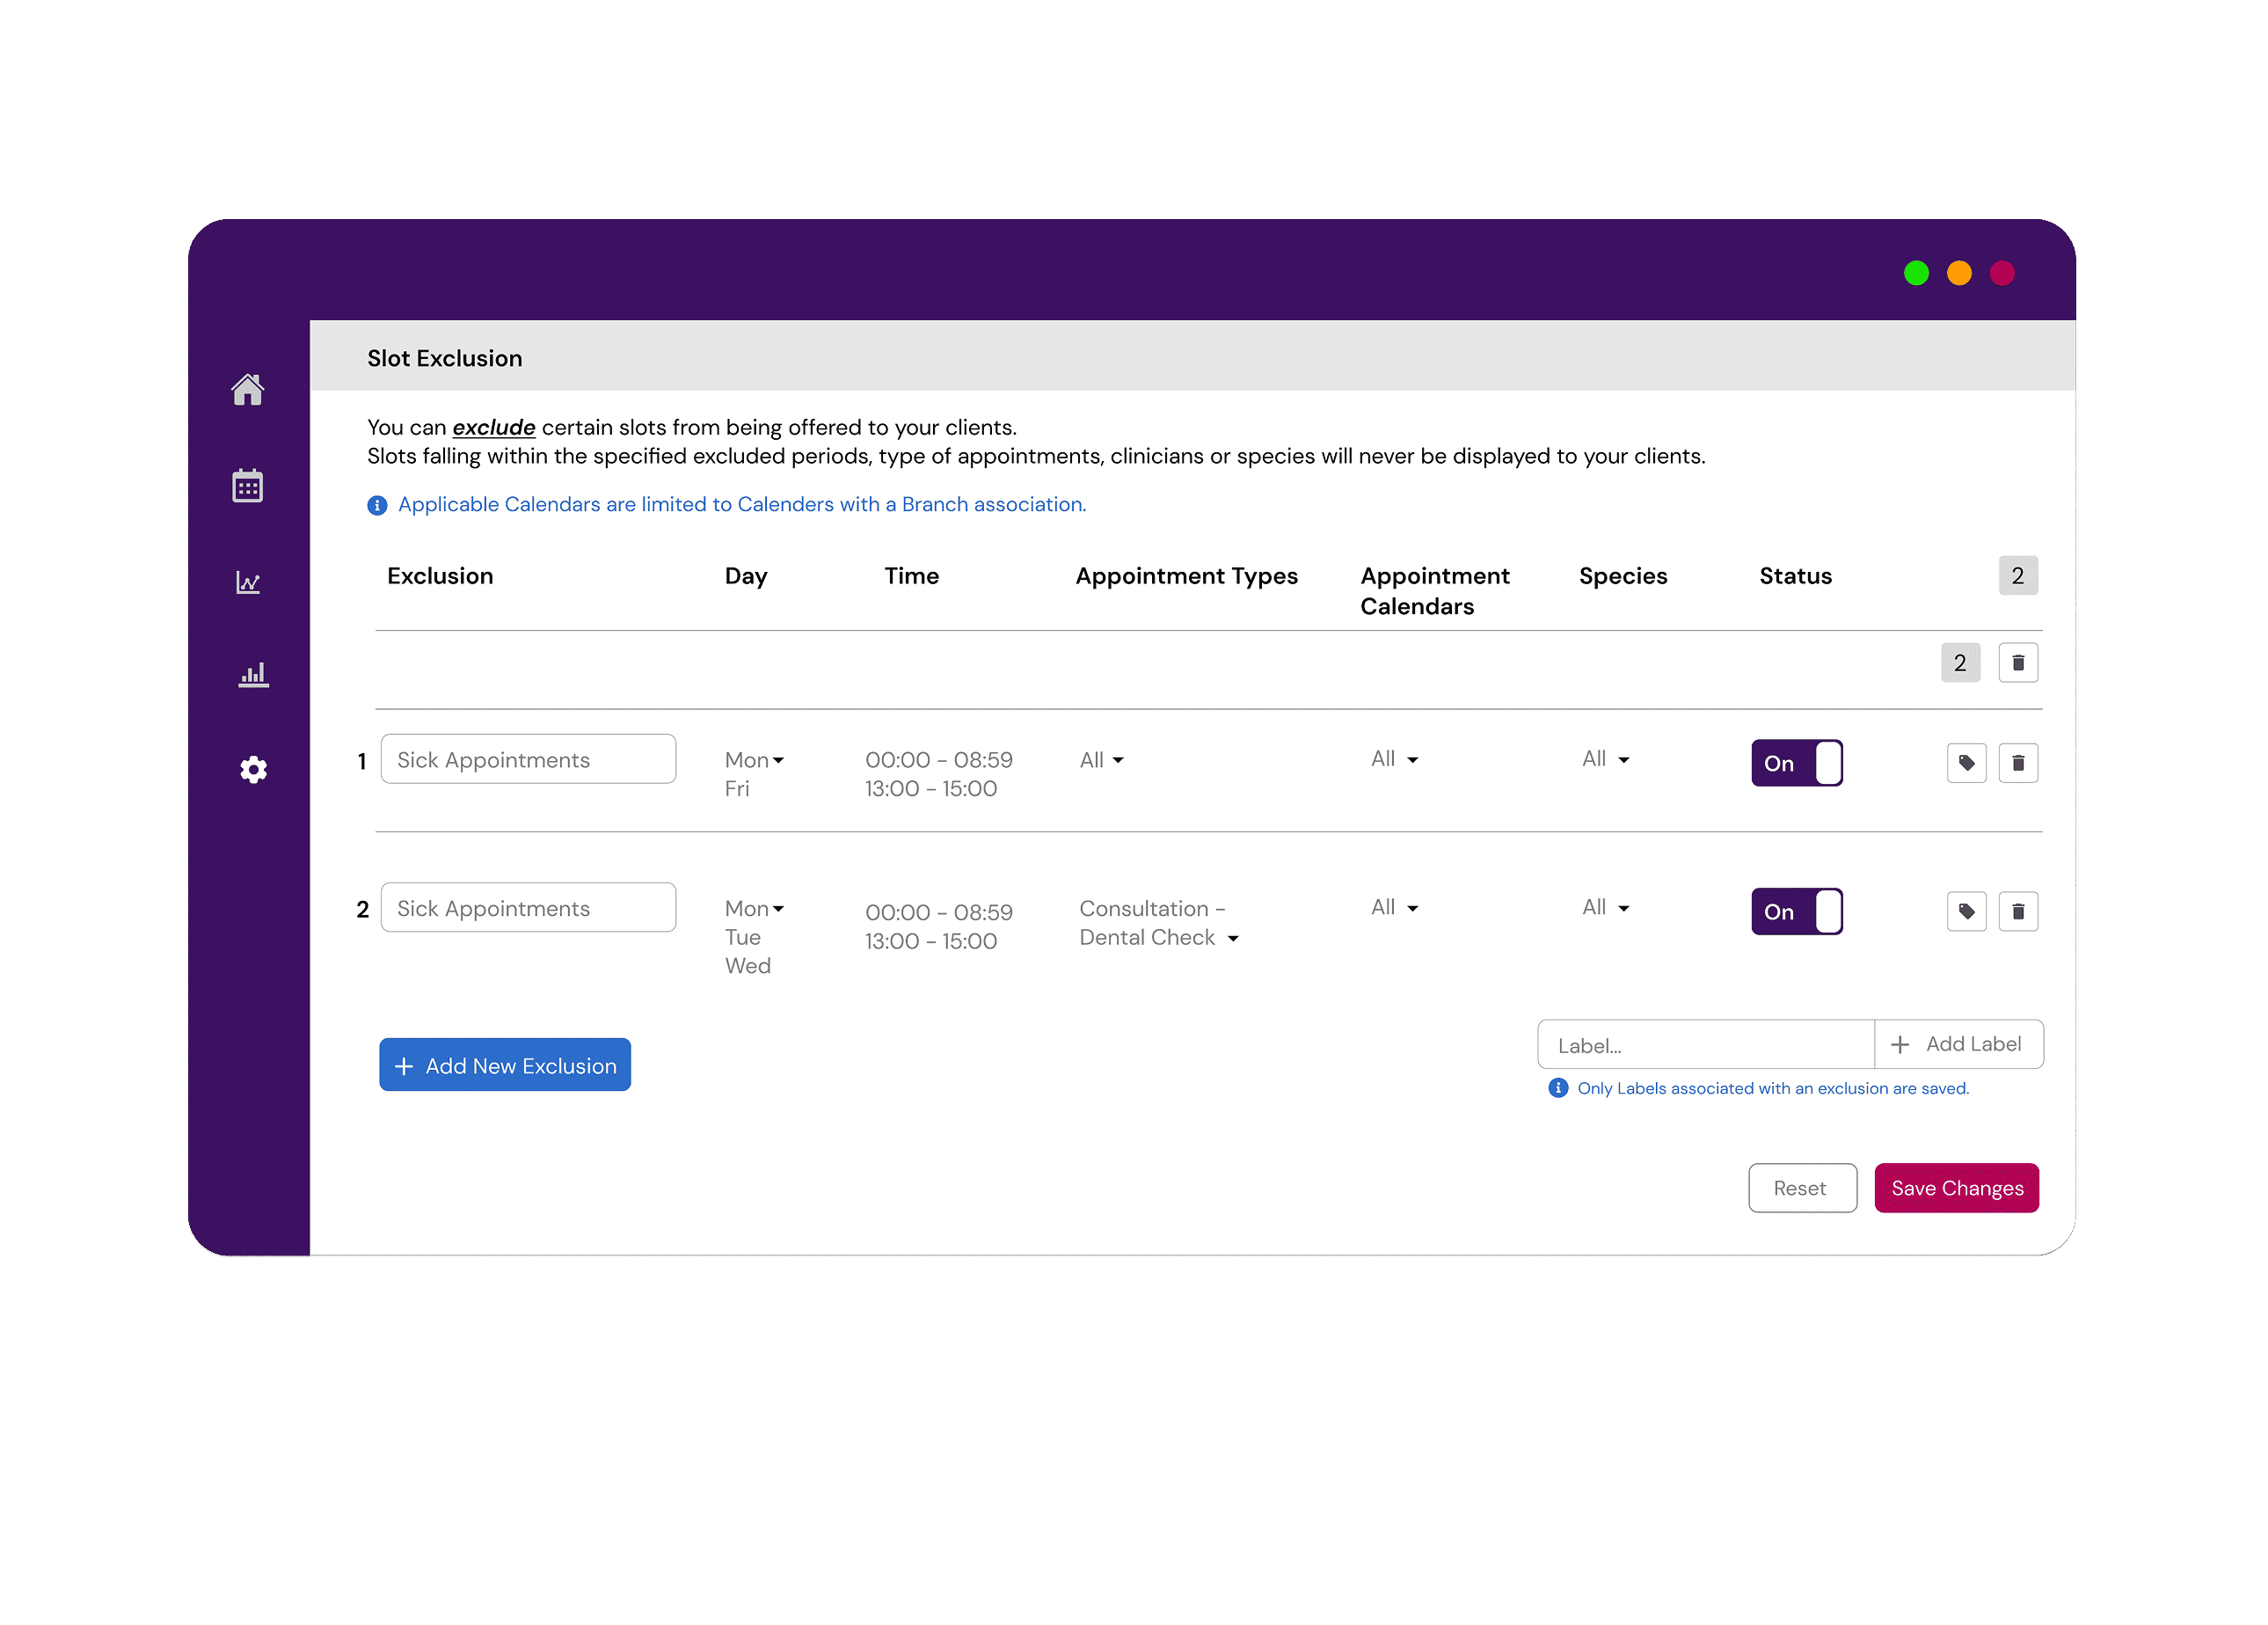The image size is (2268, 1625).
Task: Delete exclusion 2 with trash icon
Action: pos(2017,911)
